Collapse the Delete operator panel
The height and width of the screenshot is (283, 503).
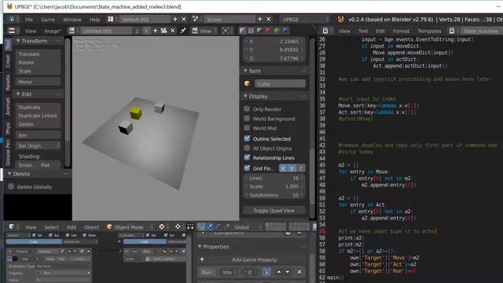pos(9,174)
